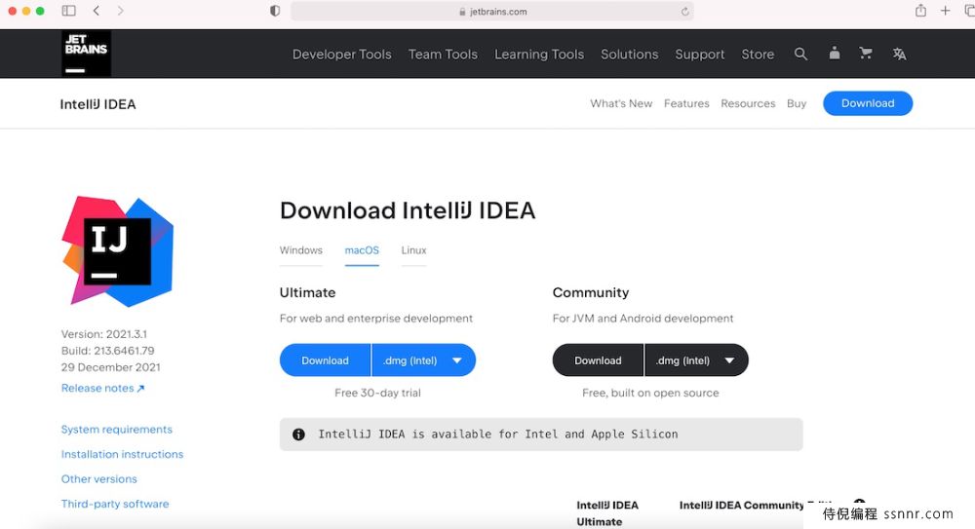Viewport: 975px width, 529px height.
Task: Click the external arrow beside Release notes
Action: pos(140,389)
